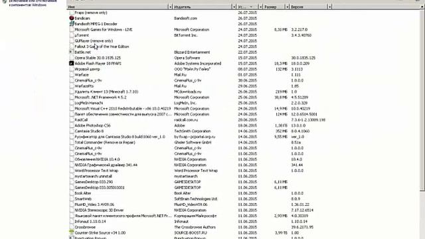Select the Bandicam entry
The width and height of the screenshot is (425, 239).
(82, 18)
